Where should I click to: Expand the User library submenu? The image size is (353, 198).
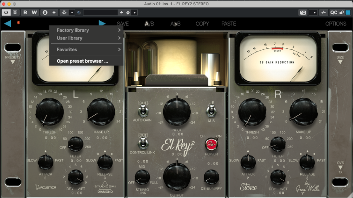(x=87, y=38)
